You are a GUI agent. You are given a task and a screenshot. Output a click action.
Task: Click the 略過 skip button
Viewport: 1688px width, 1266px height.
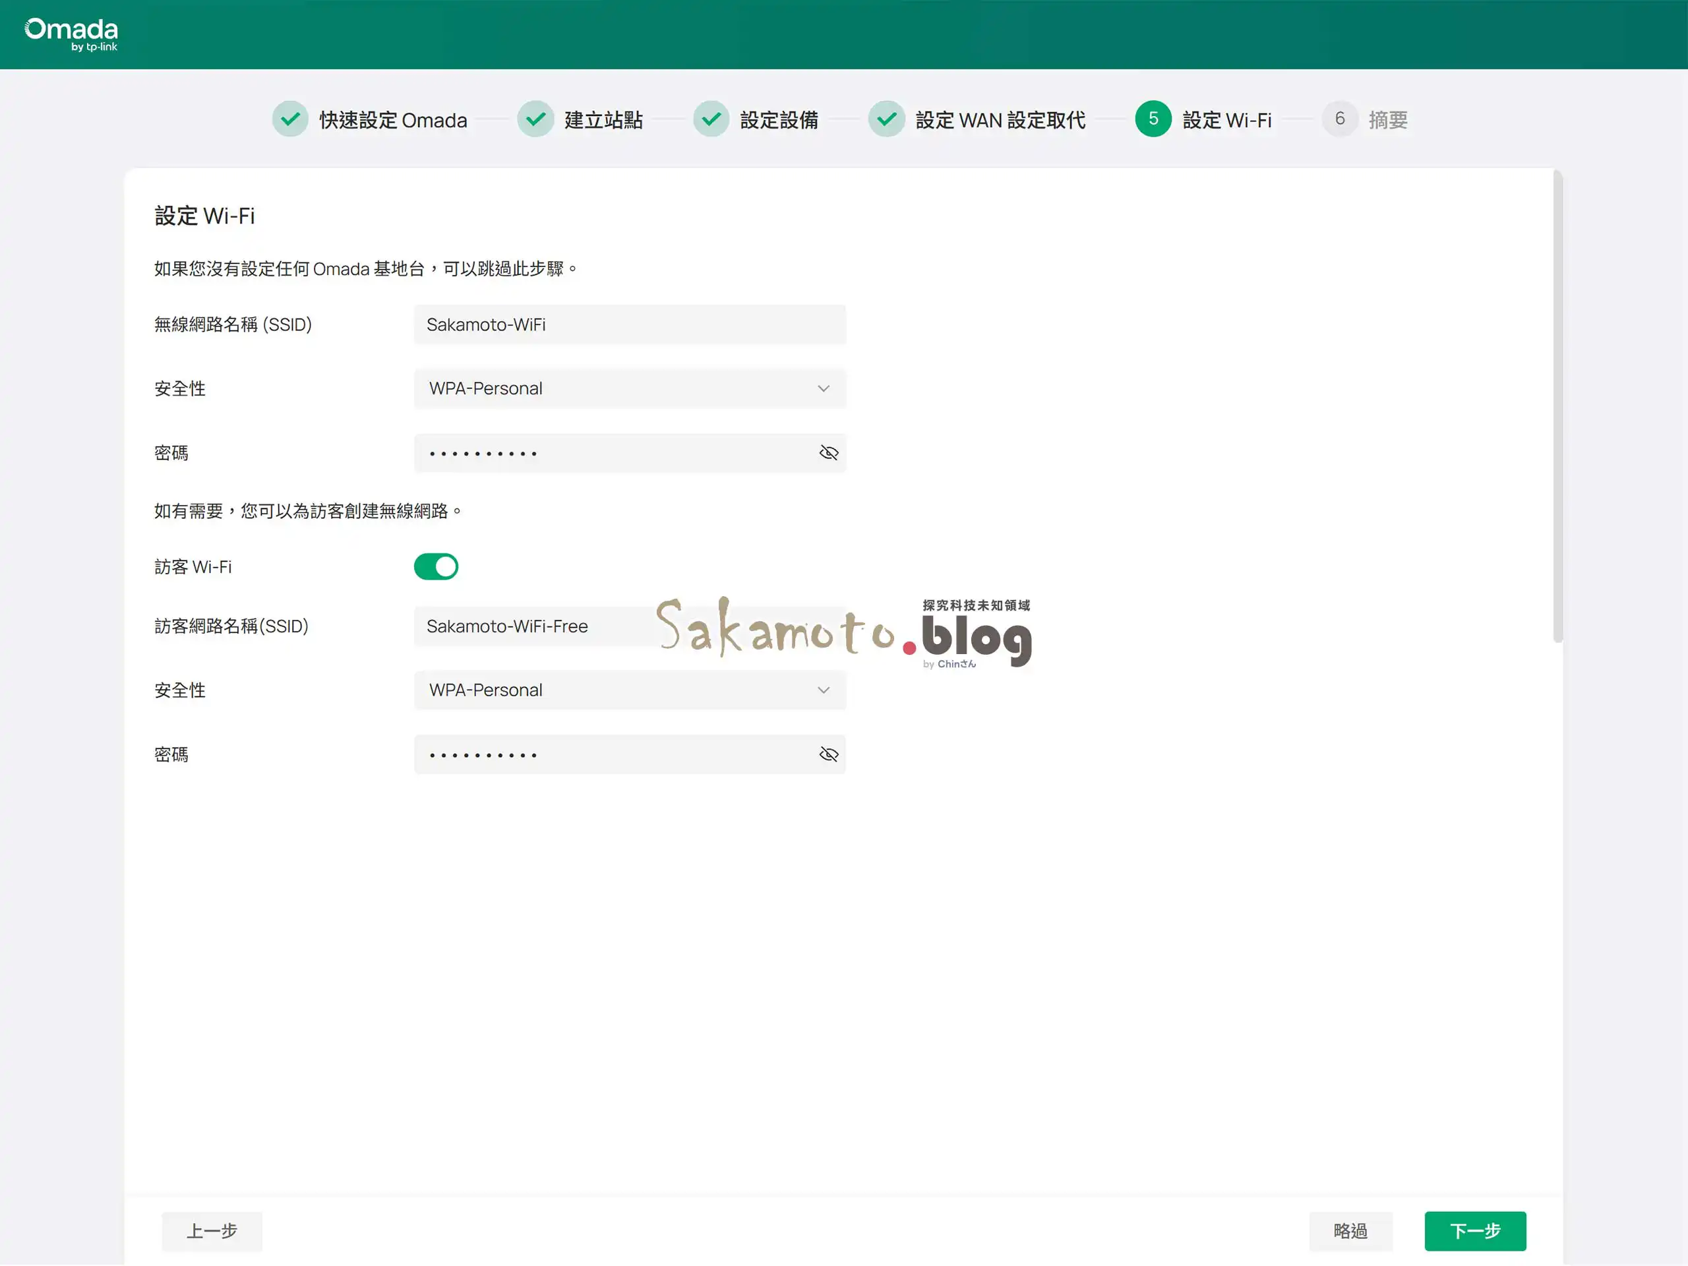click(x=1350, y=1231)
